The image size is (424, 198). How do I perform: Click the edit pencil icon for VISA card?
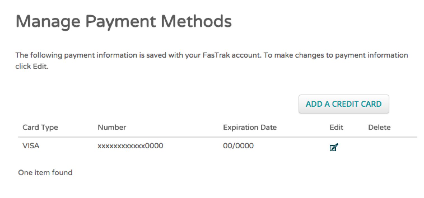point(334,147)
